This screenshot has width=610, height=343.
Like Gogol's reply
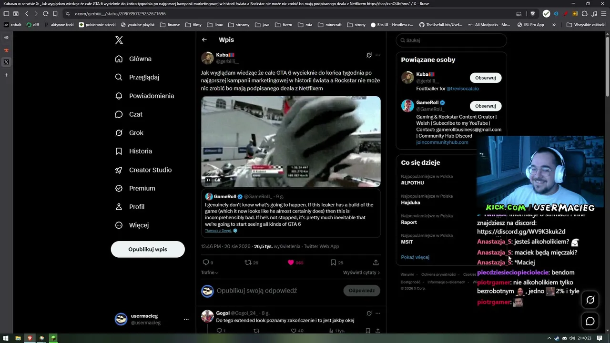point(294,331)
